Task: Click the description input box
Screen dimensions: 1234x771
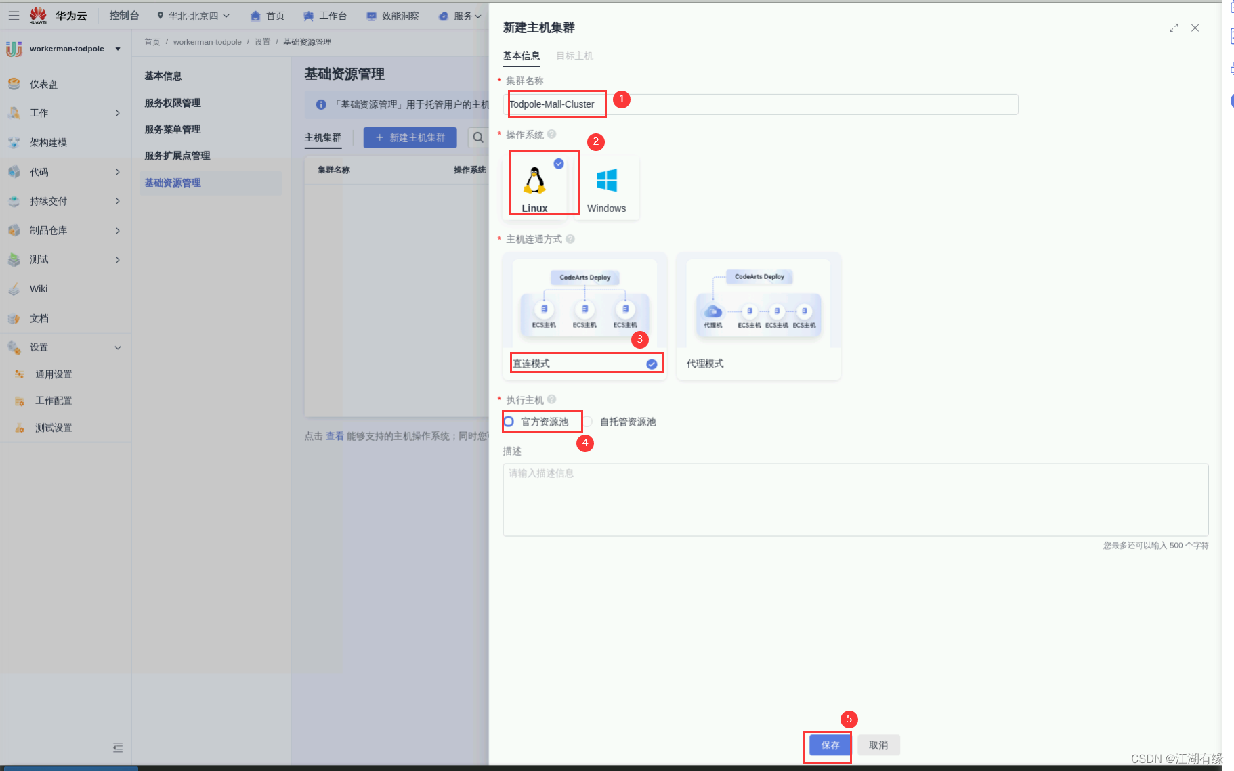Action: [855, 501]
